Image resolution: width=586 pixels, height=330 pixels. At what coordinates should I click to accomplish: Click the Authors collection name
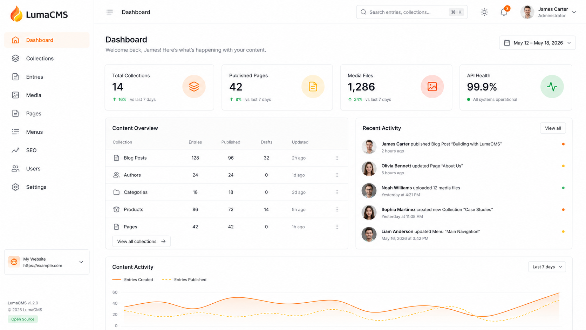click(132, 175)
